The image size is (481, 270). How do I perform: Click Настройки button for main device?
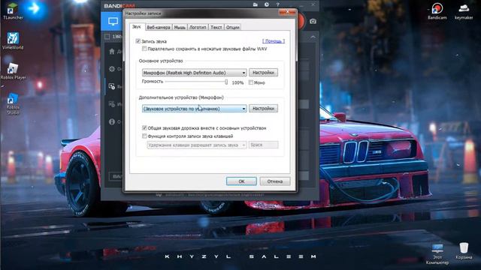pyautogui.click(x=263, y=73)
